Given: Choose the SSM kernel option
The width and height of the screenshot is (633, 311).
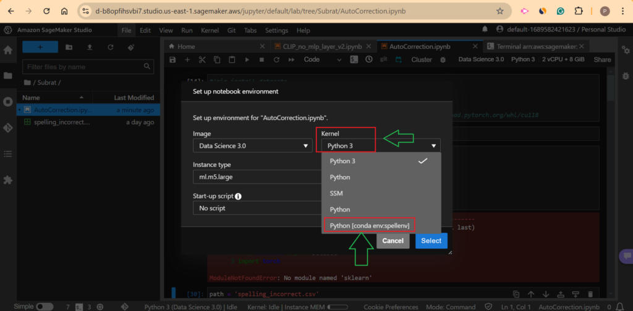Looking at the screenshot, I should (x=336, y=194).
